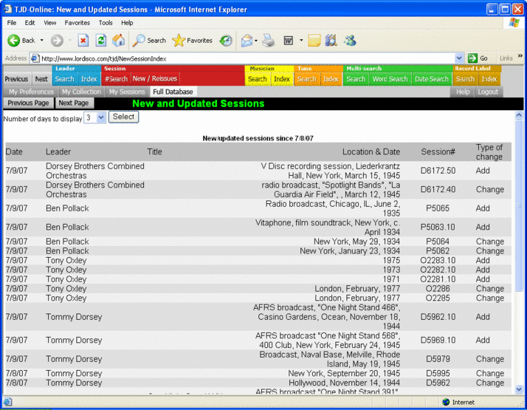The height and width of the screenshot is (410, 527).
Task: Open the Help menu in menu bar
Action: tap(127, 23)
